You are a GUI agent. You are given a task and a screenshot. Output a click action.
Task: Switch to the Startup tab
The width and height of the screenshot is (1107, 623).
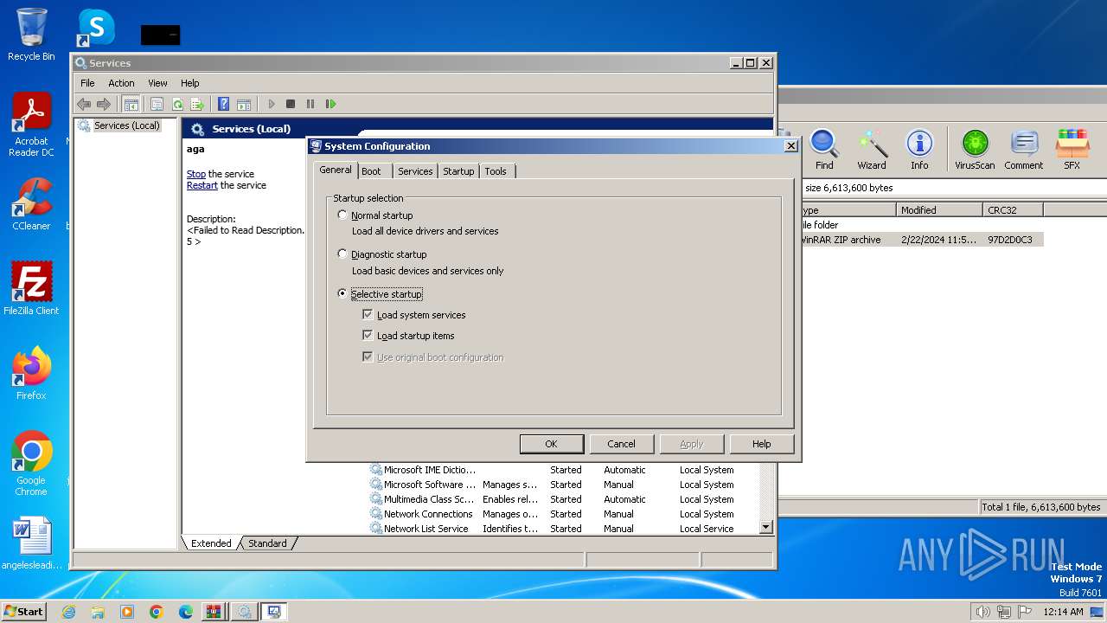click(x=458, y=171)
